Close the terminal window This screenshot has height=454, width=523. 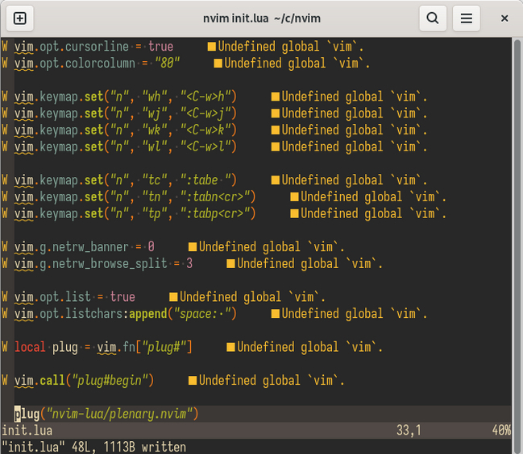pyautogui.click(x=504, y=19)
